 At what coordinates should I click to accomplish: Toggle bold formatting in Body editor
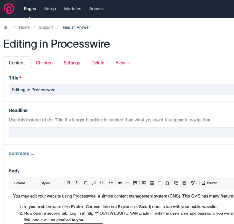point(69,183)
